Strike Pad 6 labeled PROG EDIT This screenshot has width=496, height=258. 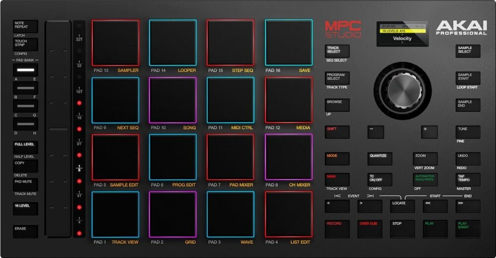click(173, 157)
